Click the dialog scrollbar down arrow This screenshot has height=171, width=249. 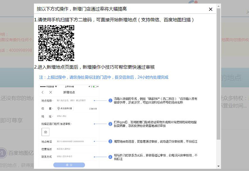(219, 166)
